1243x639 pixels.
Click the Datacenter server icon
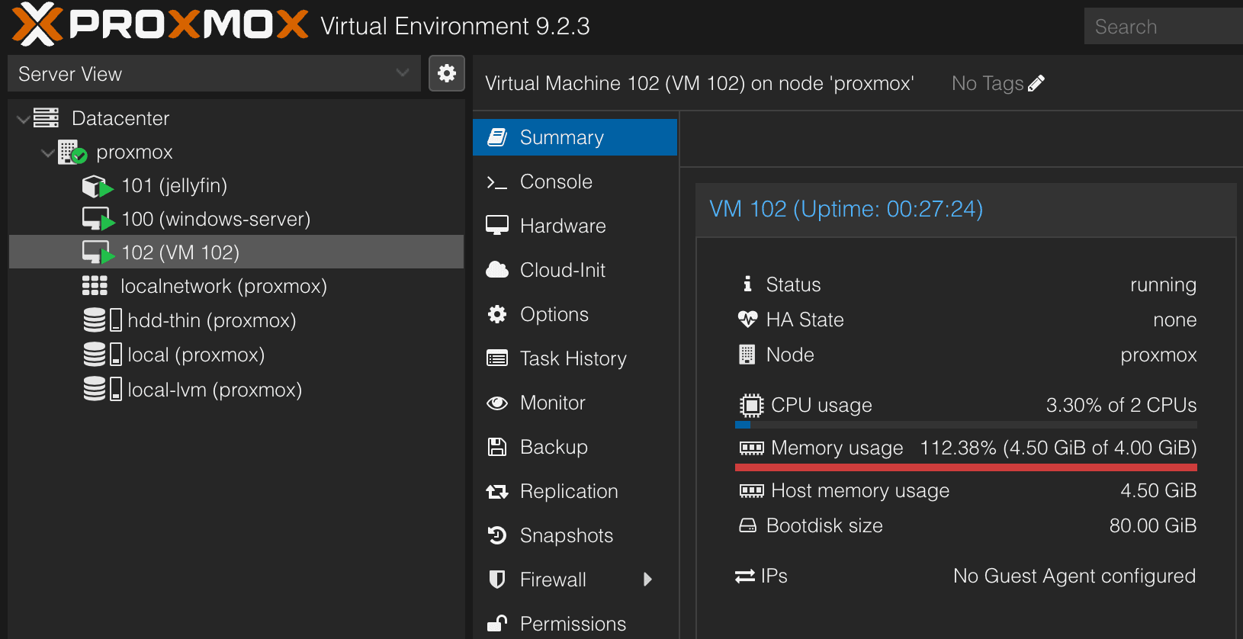pyautogui.click(x=47, y=117)
